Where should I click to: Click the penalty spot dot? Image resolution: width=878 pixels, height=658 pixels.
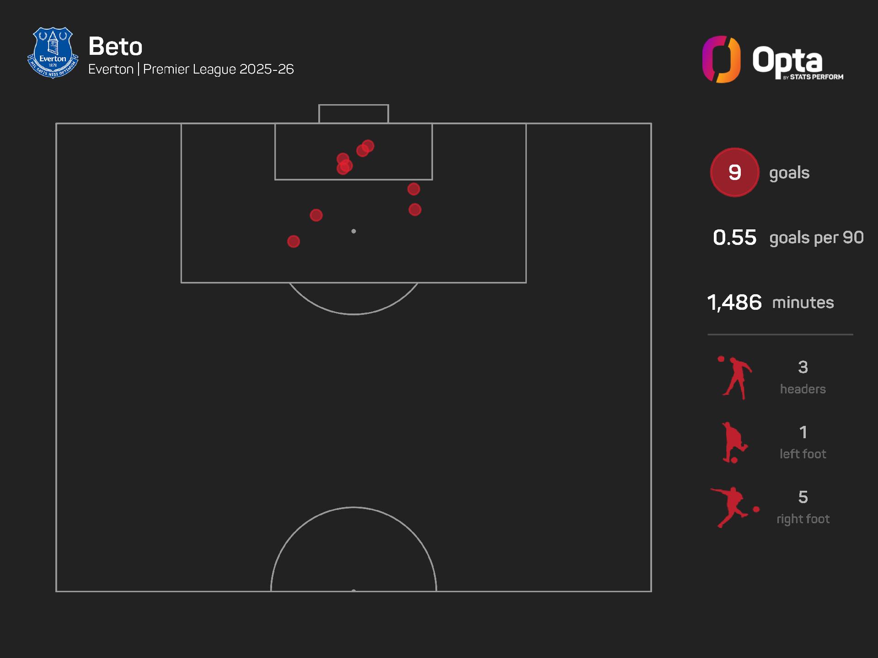click(x=353, y=231)
